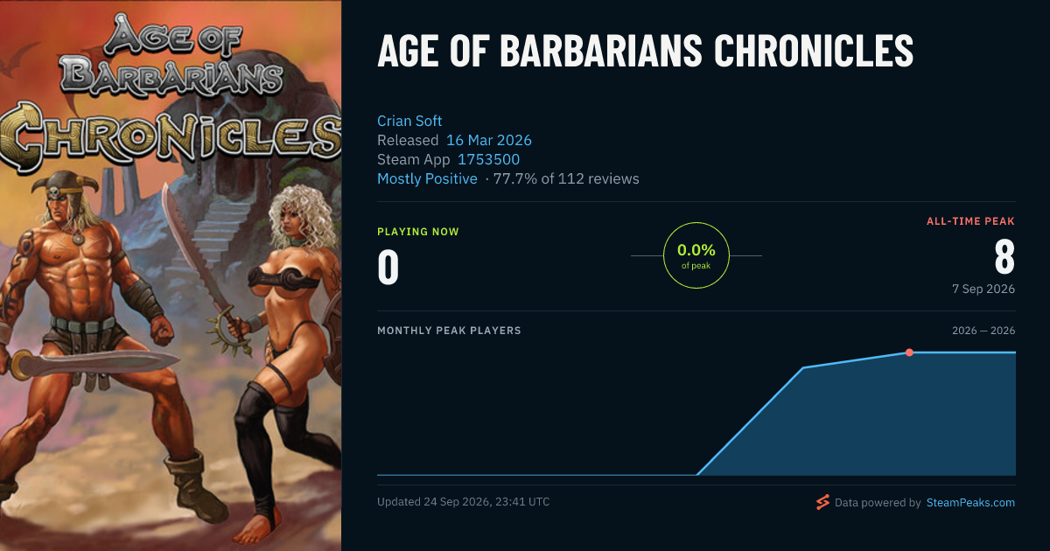Click the 0.0% of peak circle
The height and width of the screenshot is (551, 1050).
click(696, 255)
